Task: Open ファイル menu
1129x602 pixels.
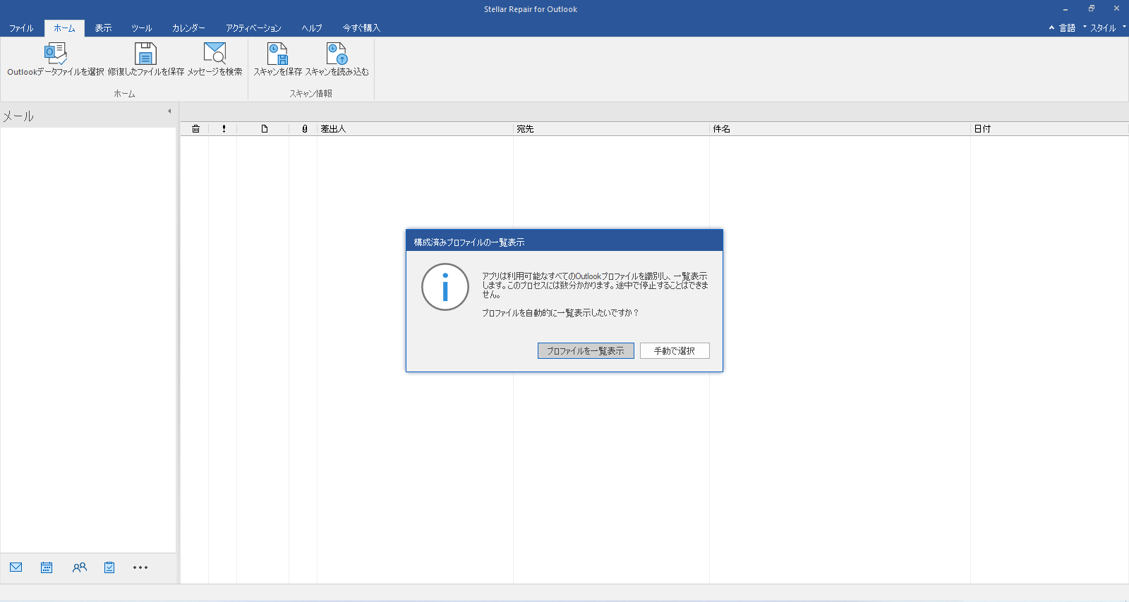Action: click(21, 28)
